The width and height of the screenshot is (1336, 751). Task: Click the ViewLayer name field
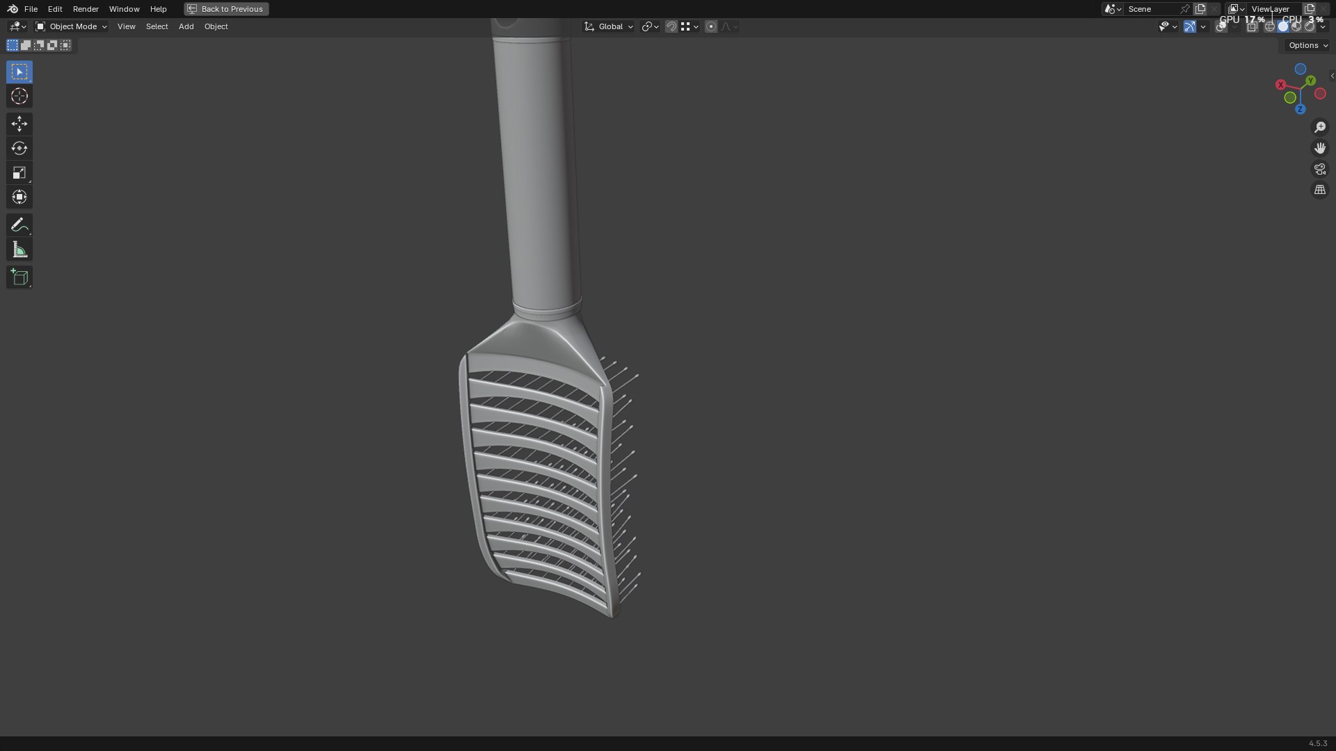(x=1273, y=9)
